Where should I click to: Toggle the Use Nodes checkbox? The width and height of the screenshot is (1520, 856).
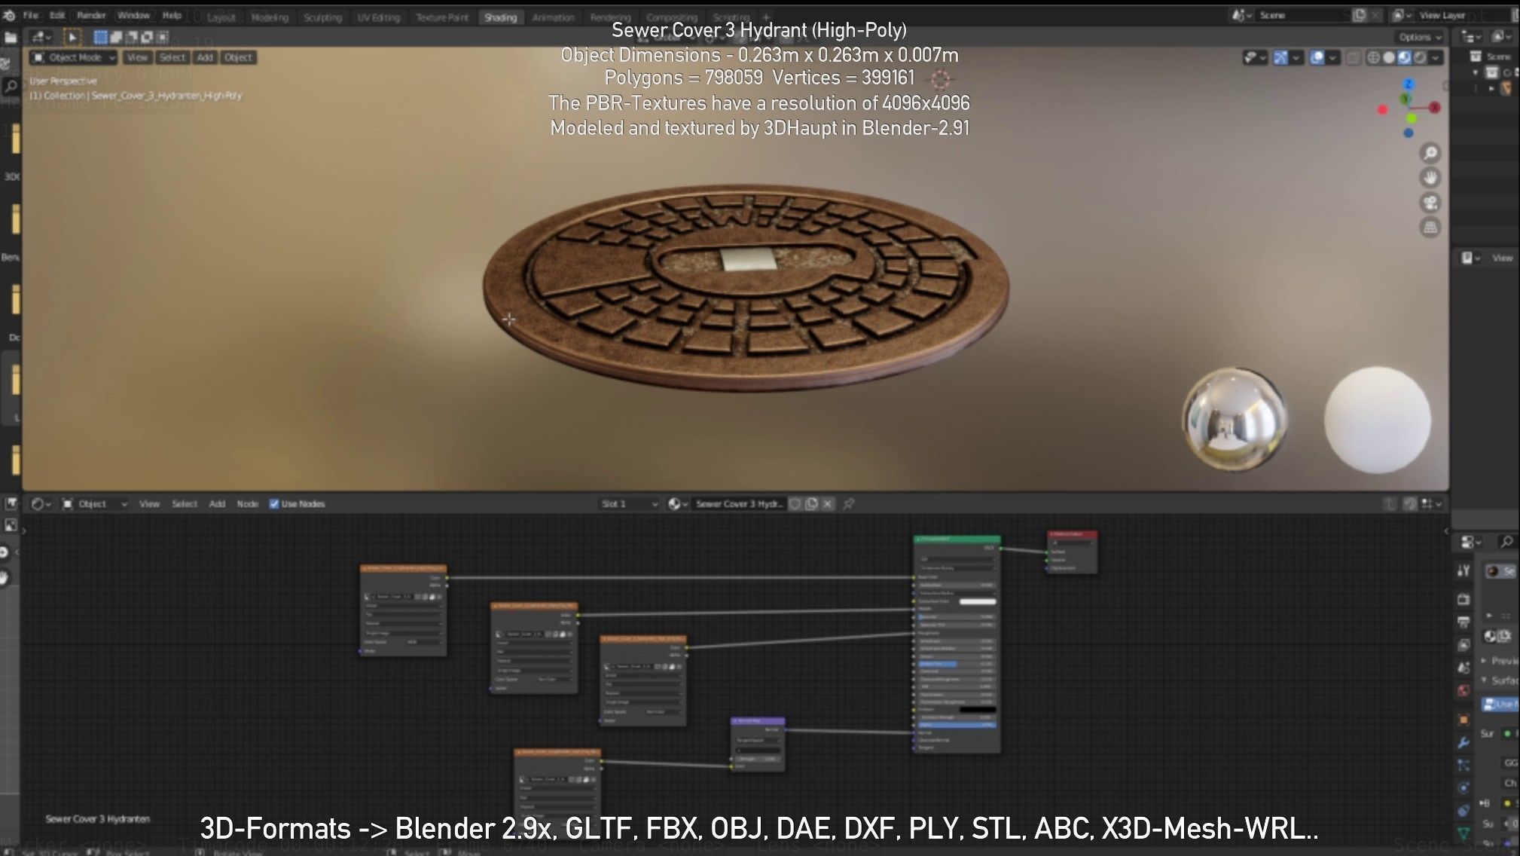click(x=274, y=503)
